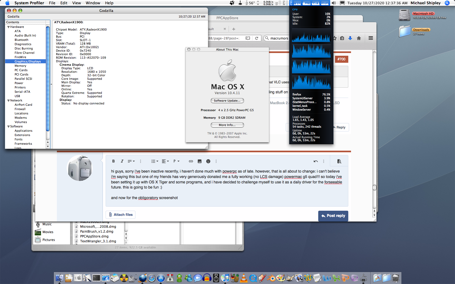The width and height of the screenshot is (455, 284).
Task: Select Memory in the Hardware list
Action: [x=20, y=66]
